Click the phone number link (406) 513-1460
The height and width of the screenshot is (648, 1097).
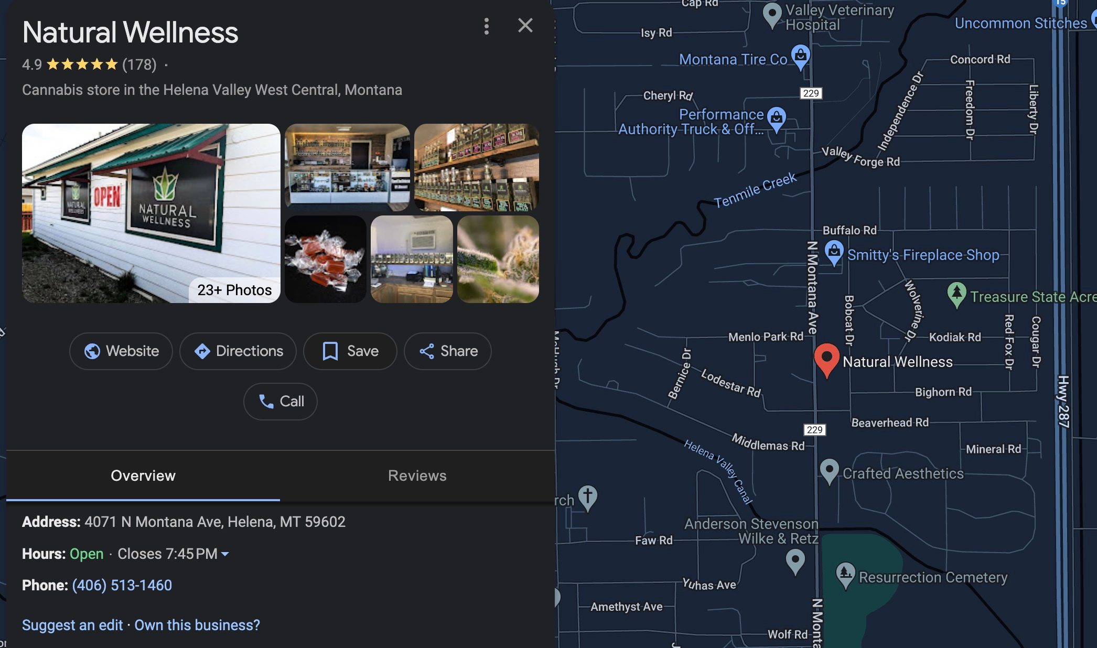[122, 585]
